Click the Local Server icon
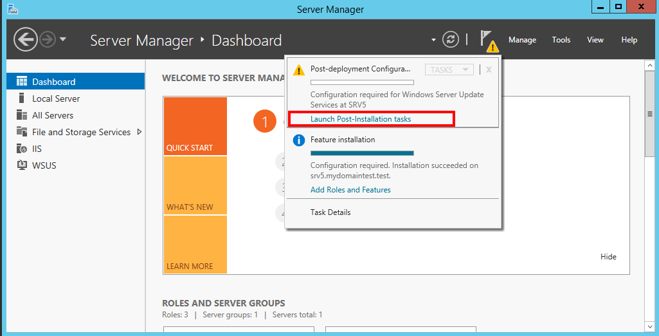Viewport: 659px width, 336px height. [x=21, y=98]
